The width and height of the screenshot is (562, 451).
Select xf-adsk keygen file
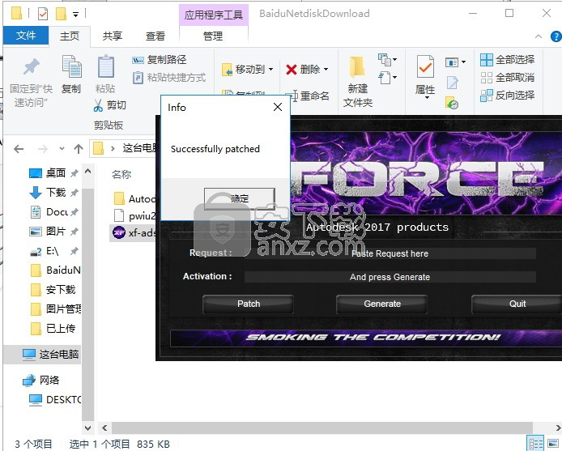click(x=134, y=232)
